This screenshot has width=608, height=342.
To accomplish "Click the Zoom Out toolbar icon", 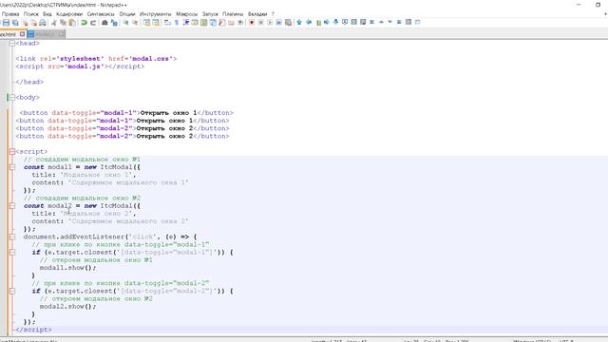I will click(x=135, y=23).
